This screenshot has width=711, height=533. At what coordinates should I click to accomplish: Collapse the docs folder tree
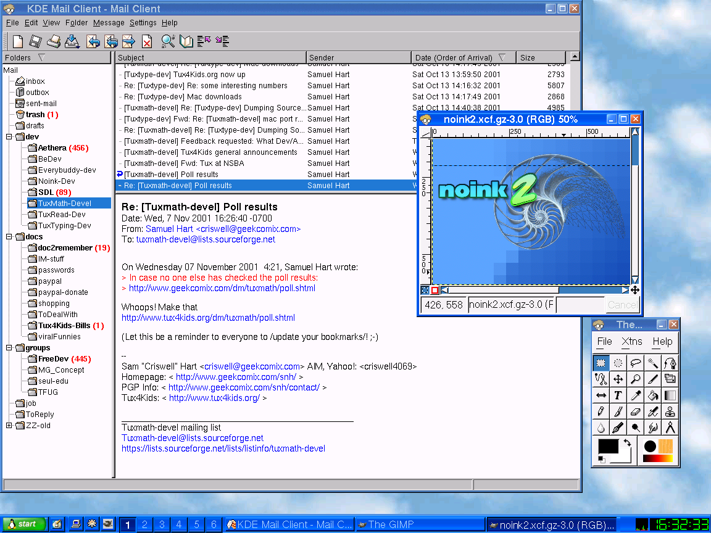9,237
